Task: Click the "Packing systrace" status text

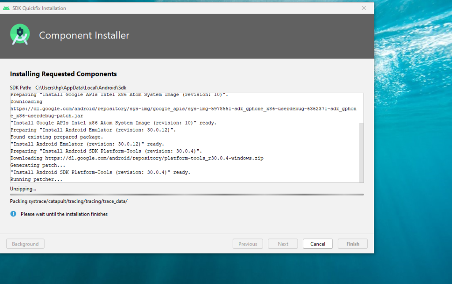Action: (x=68, y=201)
